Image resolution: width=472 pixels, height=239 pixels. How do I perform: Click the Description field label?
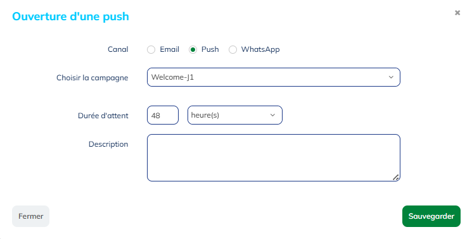pos(108,144)
